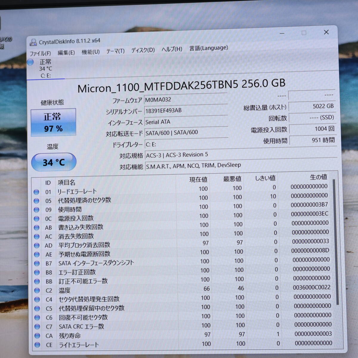
Task: Click status dot for AD 平均ブロック消去回数
Action: coord(37,246)
